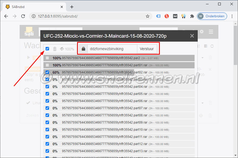The width and height of the screenshot is (238, 158).
Task: Click the trash icon in dialog toolbar
Action: (55, 49)
